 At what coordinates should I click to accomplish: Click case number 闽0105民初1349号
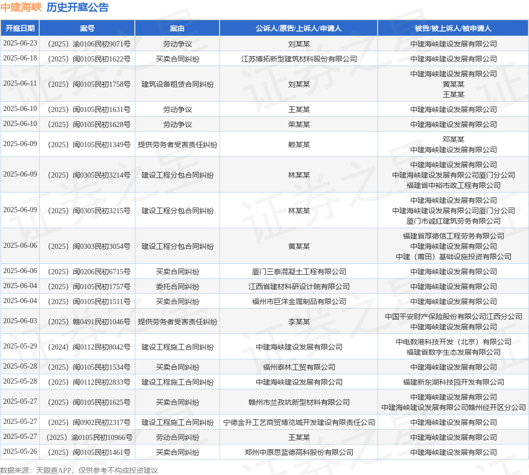click(89, 144)
